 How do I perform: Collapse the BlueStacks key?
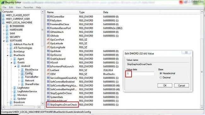(8, 55)
